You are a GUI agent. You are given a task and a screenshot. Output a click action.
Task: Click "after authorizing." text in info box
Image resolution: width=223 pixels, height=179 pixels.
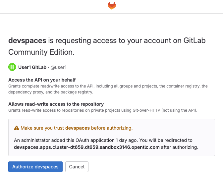tap(180, 147)
